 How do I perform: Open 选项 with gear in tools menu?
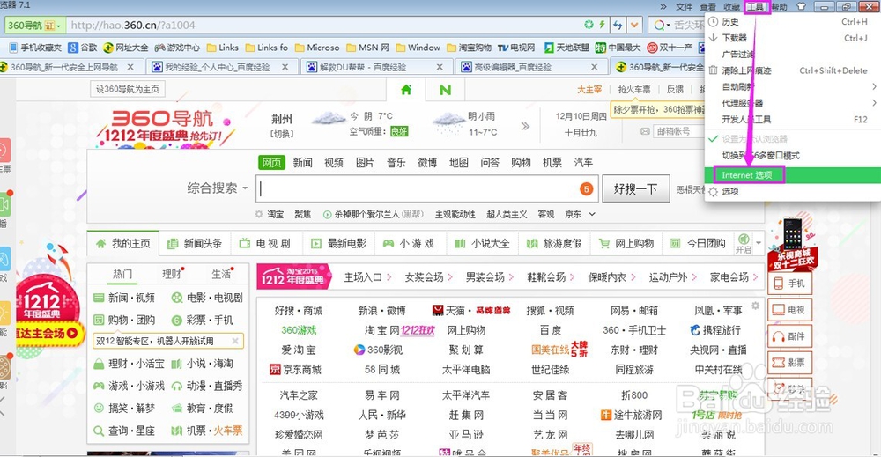(792, 191)
